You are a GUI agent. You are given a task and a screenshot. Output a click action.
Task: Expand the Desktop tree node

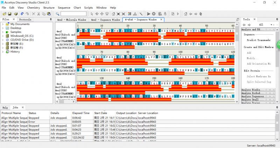[3, 28]
